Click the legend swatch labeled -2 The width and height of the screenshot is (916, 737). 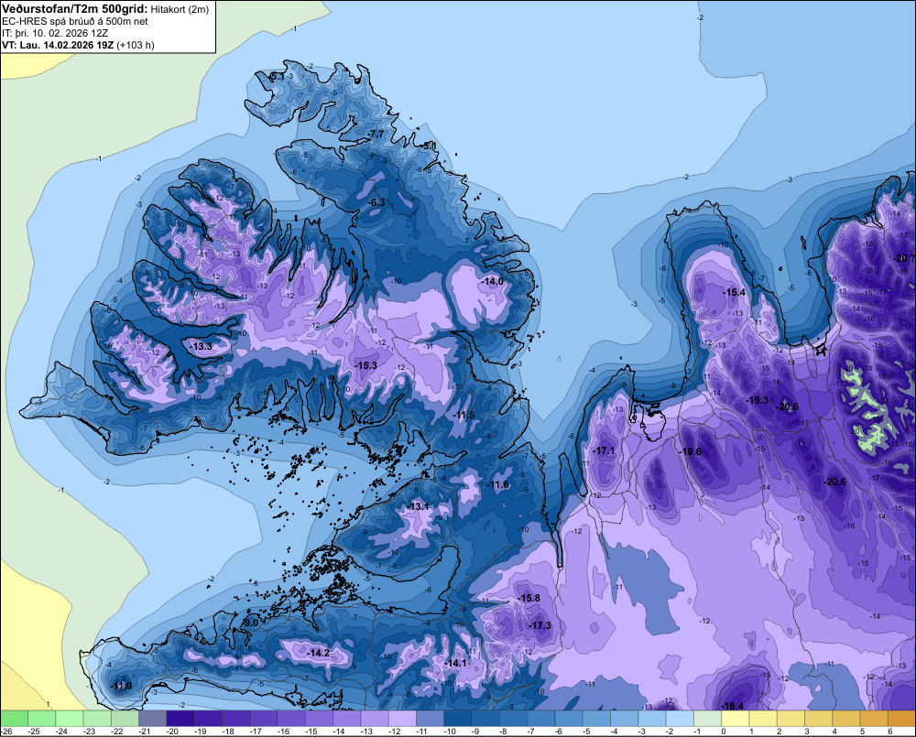click(680, 719)
